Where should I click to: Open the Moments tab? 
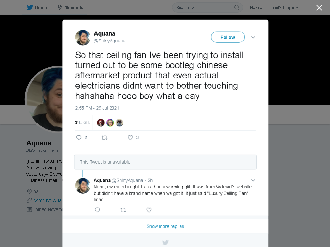(71, 8)
